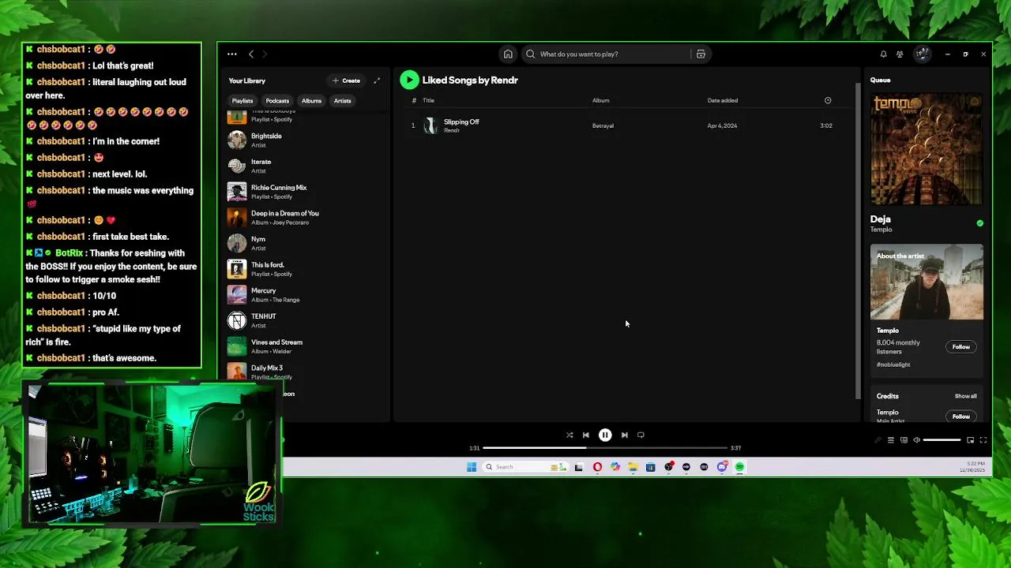Open Richie Cunning Mix playlist
Viewport: 1011px width, 568px height.
click(x=306, y=192)
